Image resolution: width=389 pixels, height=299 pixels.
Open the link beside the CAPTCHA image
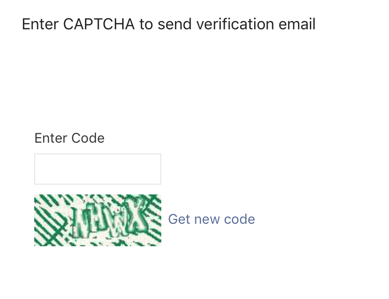[x=211, y=219]
